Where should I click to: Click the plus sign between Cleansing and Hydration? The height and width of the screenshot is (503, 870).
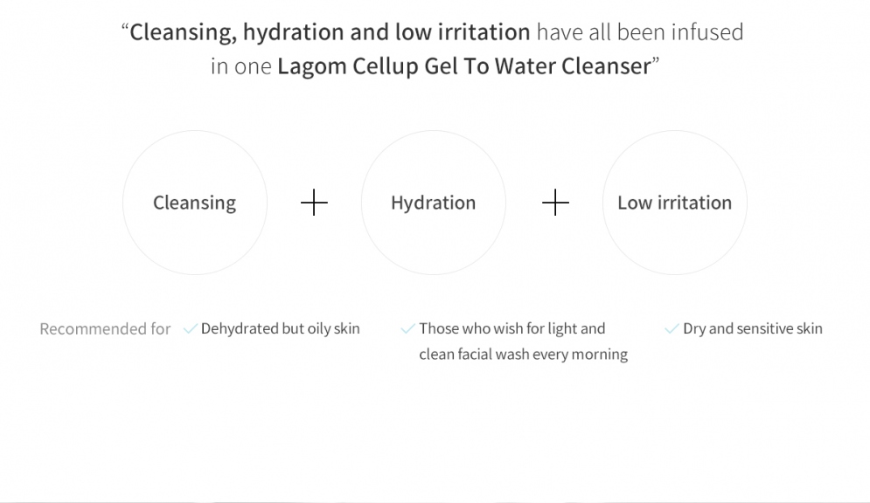pos(314,203)
